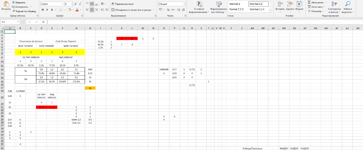
Task: Expand the number format dropdown showing Общий
Action: coord(184,4)
